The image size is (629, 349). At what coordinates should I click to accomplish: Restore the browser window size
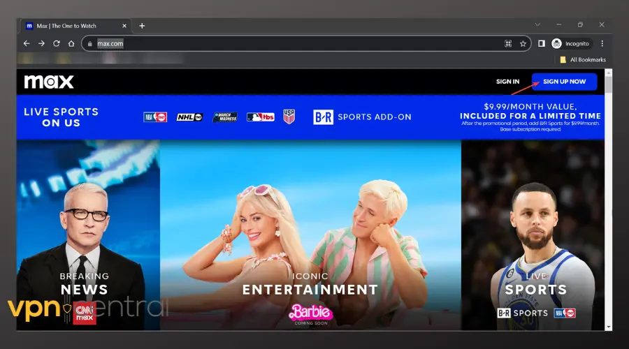pyautogui.click(x=580, y=25)
